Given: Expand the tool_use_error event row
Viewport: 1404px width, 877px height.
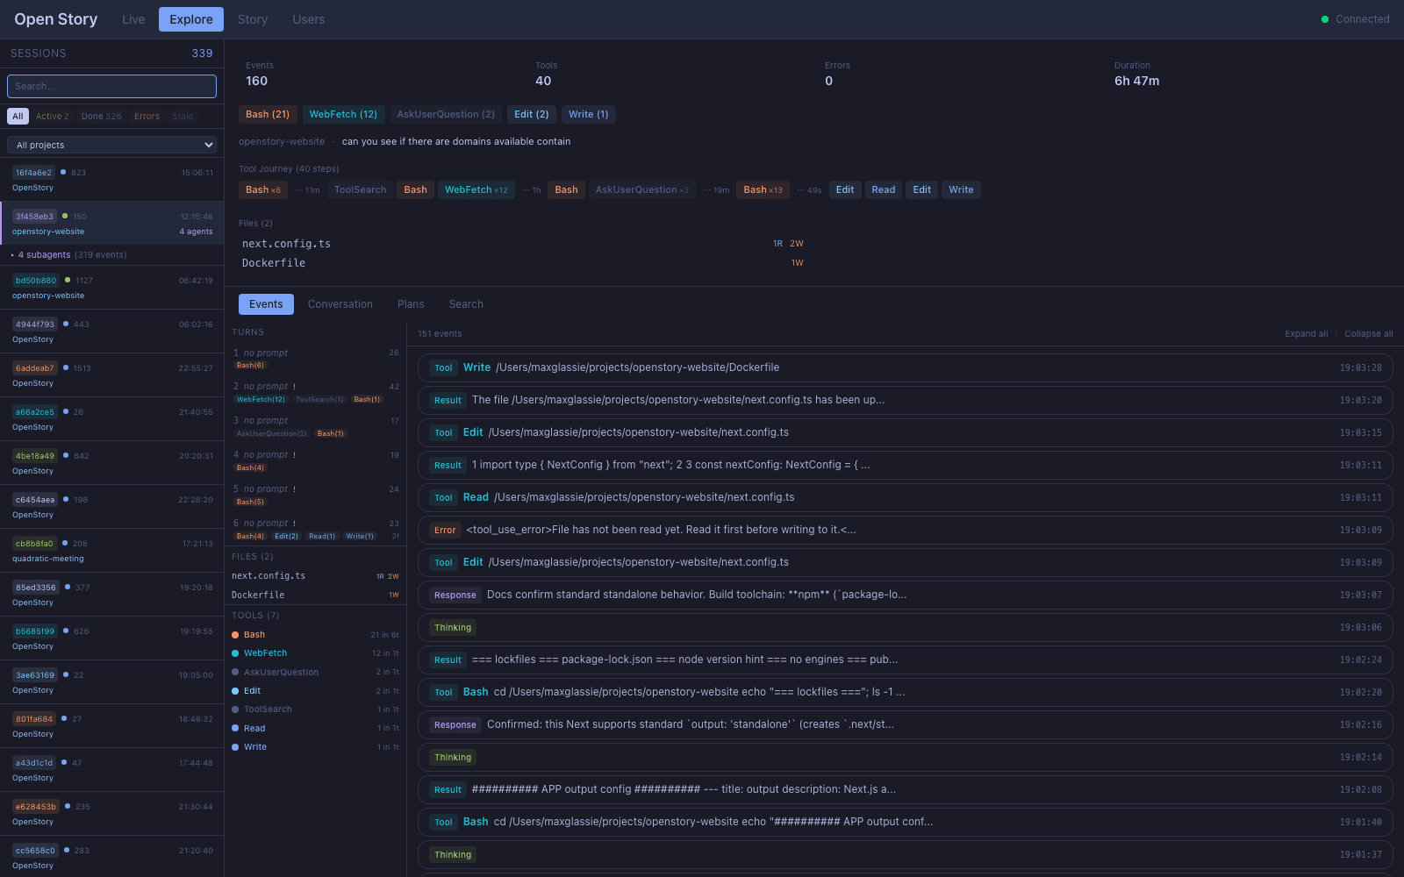Looking at the screenshot, I should pos(905,530).
